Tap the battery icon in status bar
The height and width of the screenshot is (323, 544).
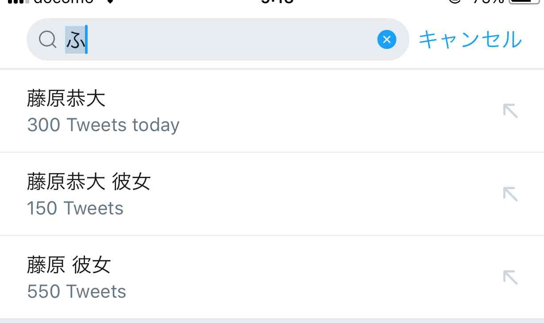[525, 1]
